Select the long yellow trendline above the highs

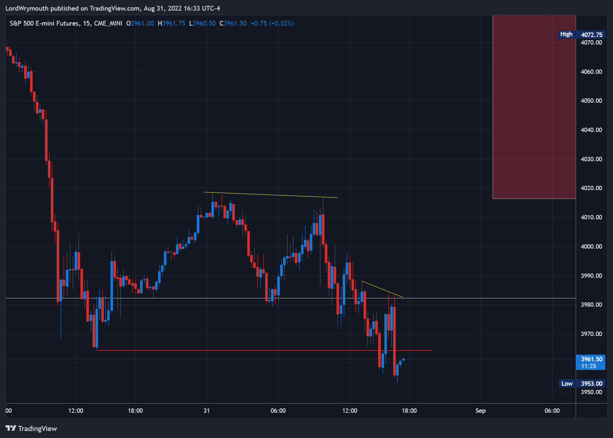point(271,195)
